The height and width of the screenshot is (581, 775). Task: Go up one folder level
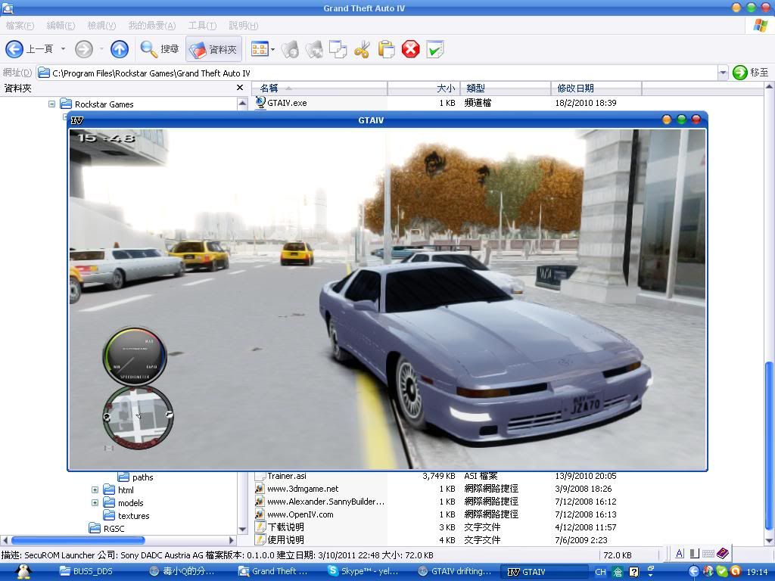[x=120, y=49]
